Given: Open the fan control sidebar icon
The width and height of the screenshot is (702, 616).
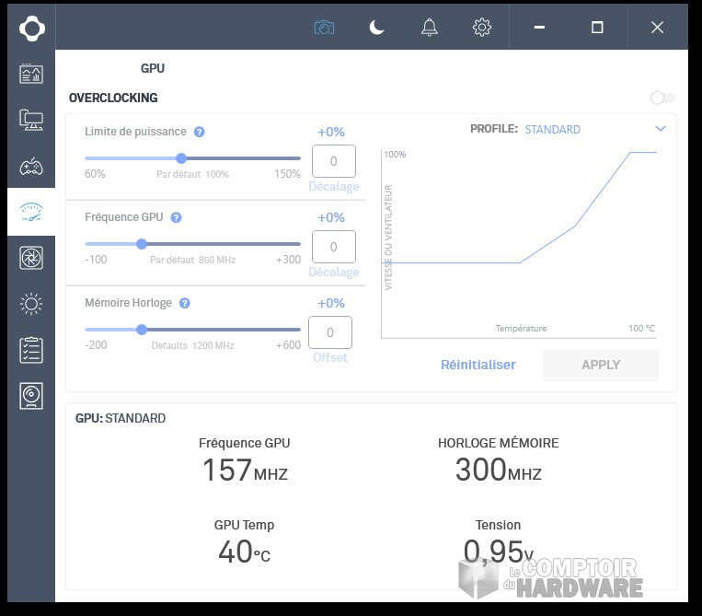Looking at the screenshot, I should coord(31,258).
